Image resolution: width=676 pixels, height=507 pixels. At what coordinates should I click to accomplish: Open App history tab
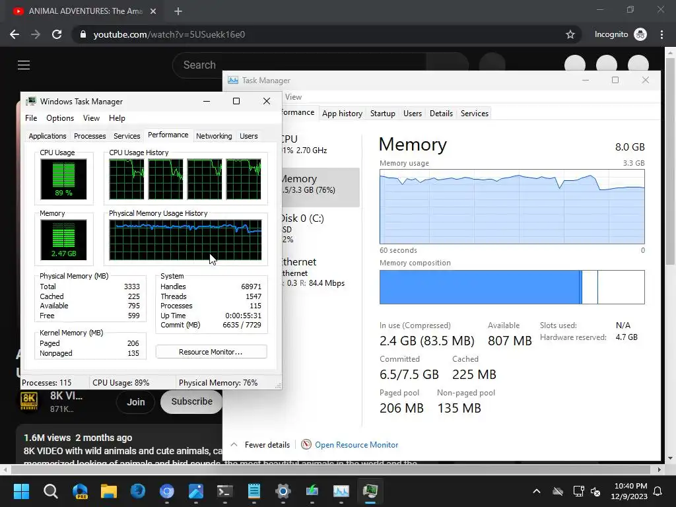click(343, 114)
